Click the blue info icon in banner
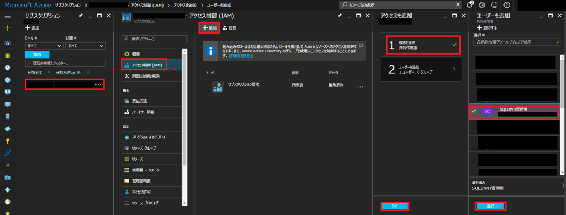The image size is (566, 215). pyautogui.click(x=211, y=51)
